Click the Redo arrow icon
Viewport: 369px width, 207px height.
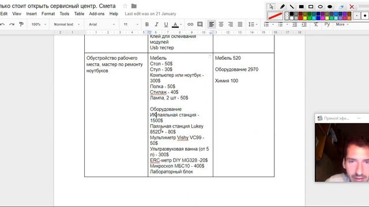12,24
